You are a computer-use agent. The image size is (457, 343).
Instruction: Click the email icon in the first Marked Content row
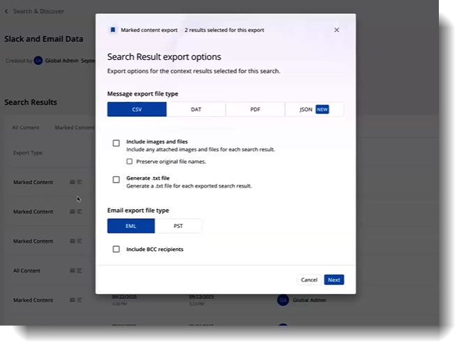(x=73, y=182)
